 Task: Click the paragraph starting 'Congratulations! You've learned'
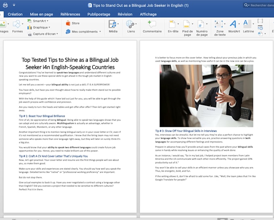[x=70, y=76]
